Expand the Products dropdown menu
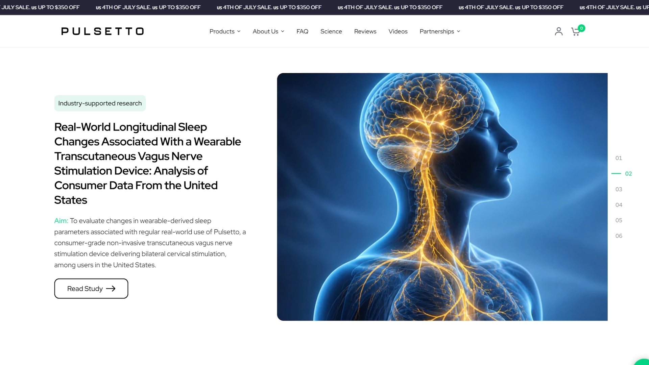 [225, 31]
